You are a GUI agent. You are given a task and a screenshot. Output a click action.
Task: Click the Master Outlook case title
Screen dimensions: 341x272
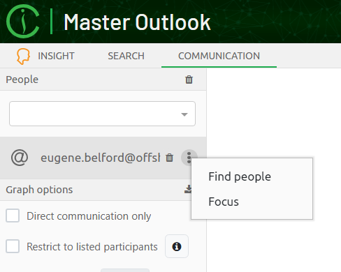click(x=137, y=22)
